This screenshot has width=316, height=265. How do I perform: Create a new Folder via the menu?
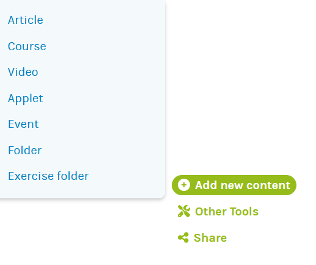point(24,151)
